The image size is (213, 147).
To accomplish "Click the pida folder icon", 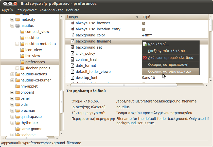I will tap(17, 104).
